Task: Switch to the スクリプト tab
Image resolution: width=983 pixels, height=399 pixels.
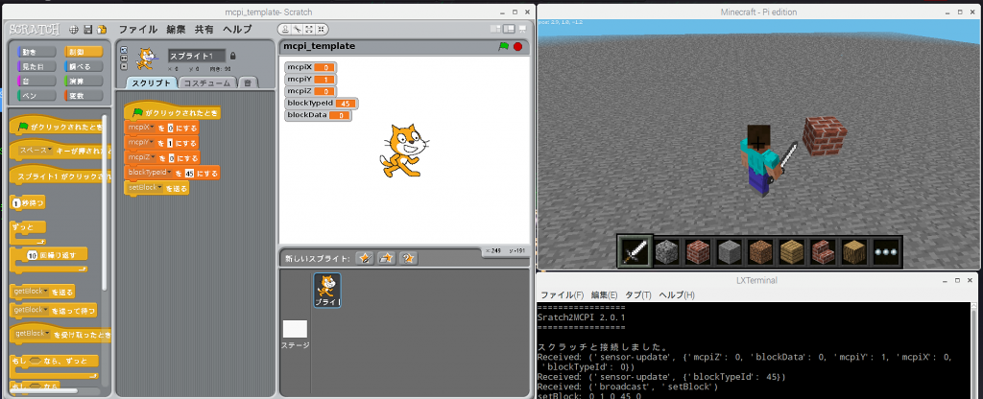Action: pos(151,82)
